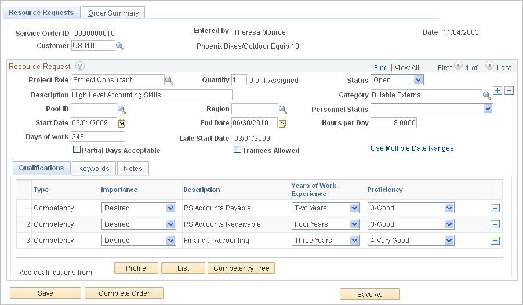523x305 pixels.
Task: Switch to the Order Summary tab
Action: tap(113, 13)
